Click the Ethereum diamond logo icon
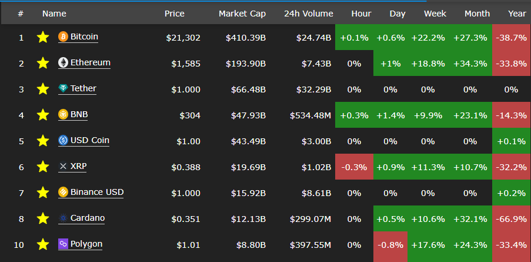Image resolution: width=531 pixels, height=262 pixels. click(x=63, y=63)
